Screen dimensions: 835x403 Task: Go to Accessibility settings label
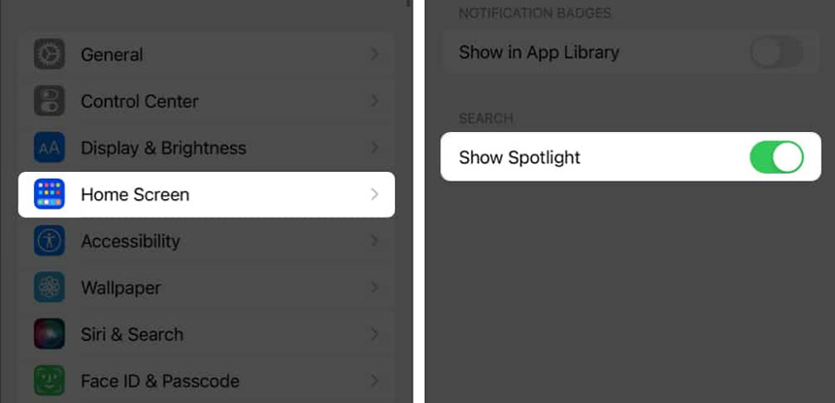130,241
